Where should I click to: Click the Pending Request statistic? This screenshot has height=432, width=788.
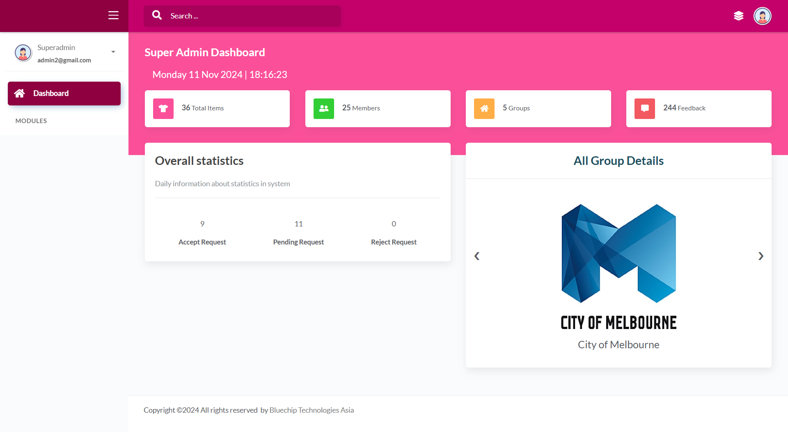pyautogui.click(x=298, y=233)
